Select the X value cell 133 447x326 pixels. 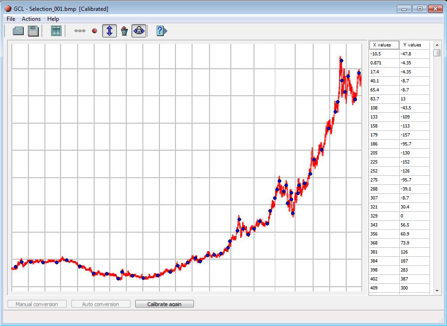[384, 117]
